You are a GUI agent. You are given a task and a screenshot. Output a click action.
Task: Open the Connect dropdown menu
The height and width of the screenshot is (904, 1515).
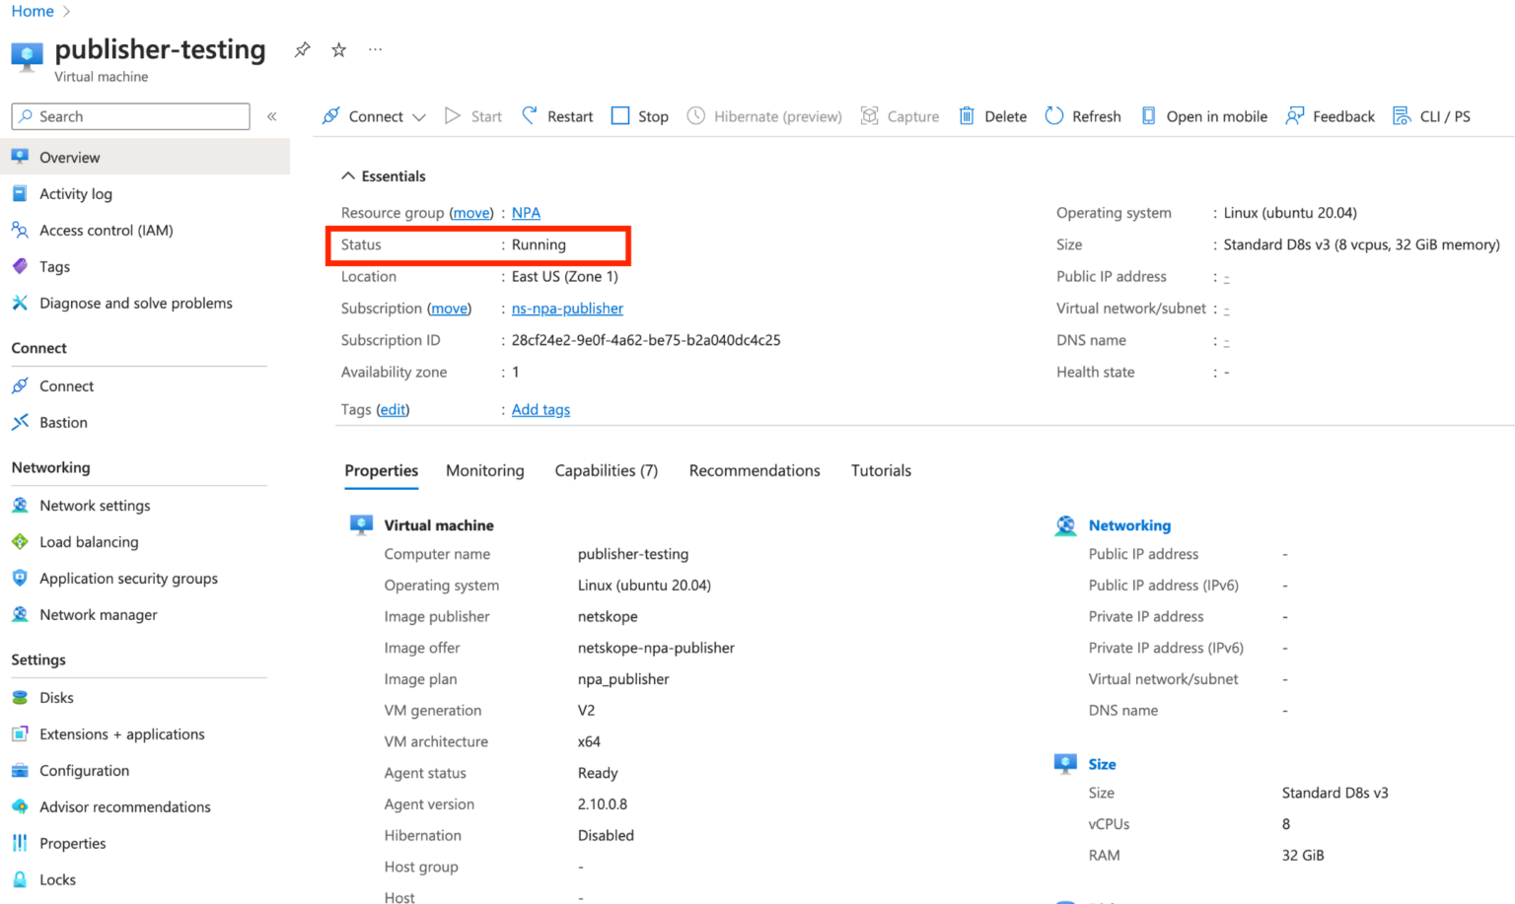(419, 115)
